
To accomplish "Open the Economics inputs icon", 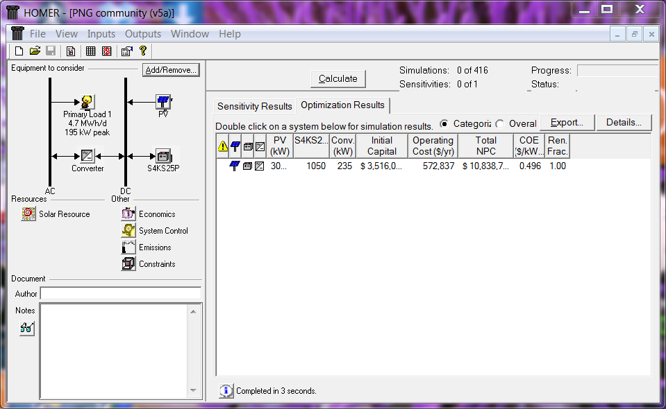I will [128, 214].
